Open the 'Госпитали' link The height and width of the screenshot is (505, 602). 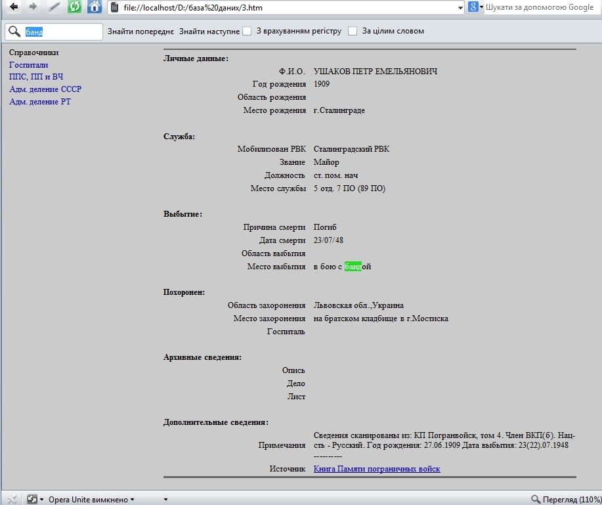(x=28, y=65)
